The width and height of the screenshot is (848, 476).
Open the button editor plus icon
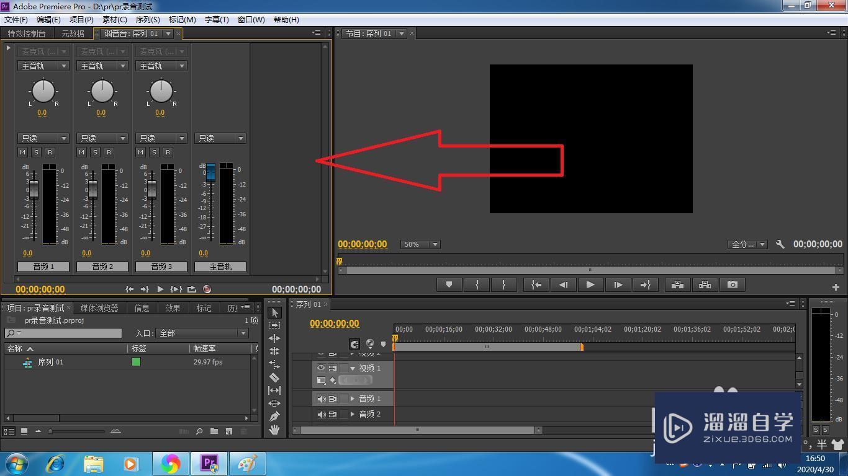point(836,287)
